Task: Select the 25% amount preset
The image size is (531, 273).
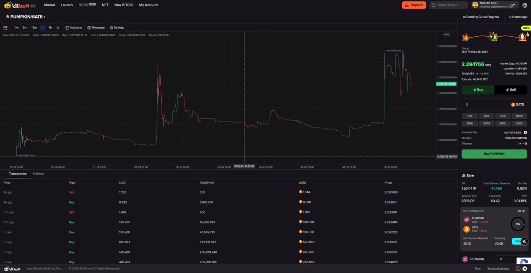Action: (x=486, y=116)
